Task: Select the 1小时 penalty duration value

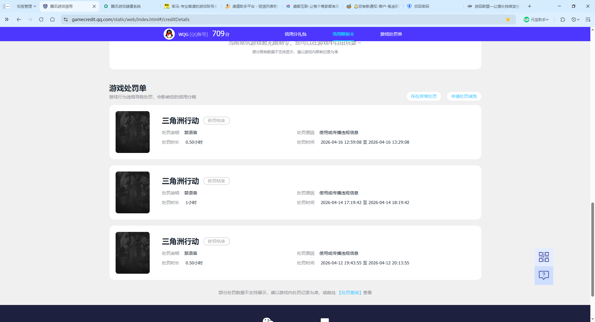Action: tap(191, 202)
